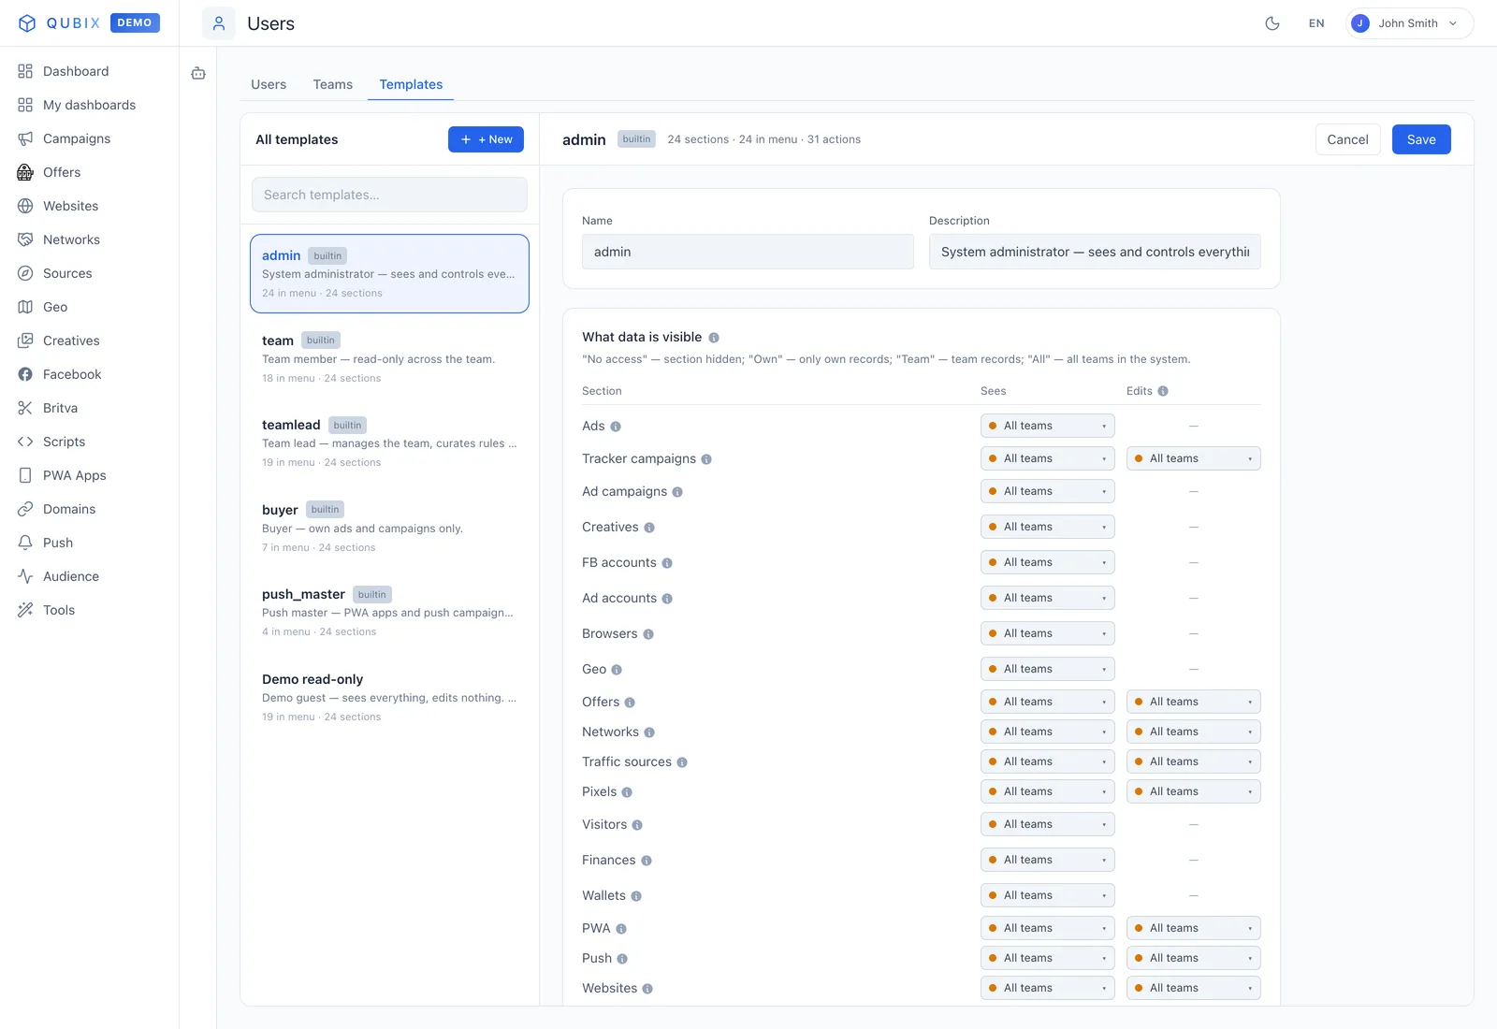
Task: Click 'Ad accounts' section label
Action: 619,598
